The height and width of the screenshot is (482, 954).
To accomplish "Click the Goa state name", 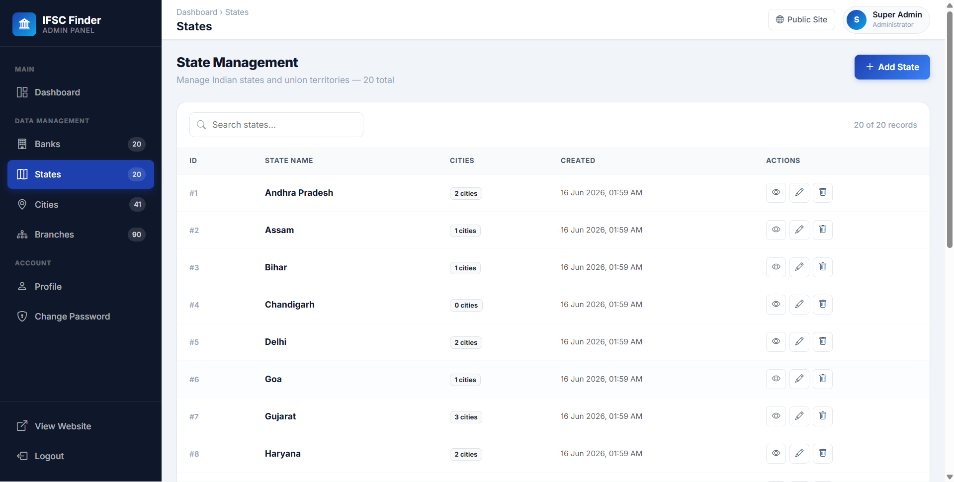I will (273, 379).
